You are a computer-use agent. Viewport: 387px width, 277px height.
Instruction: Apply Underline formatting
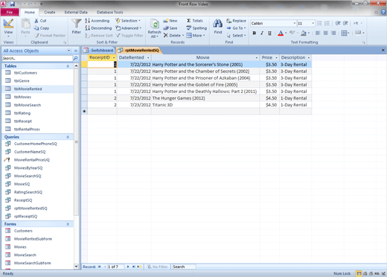point(269,33)
